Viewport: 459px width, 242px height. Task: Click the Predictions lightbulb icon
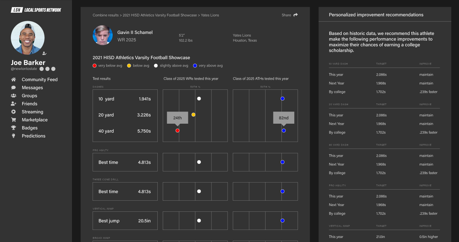(13, 136)
